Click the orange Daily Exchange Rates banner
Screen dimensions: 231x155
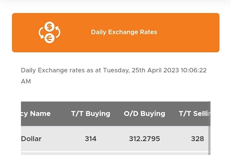click(115, 33)
